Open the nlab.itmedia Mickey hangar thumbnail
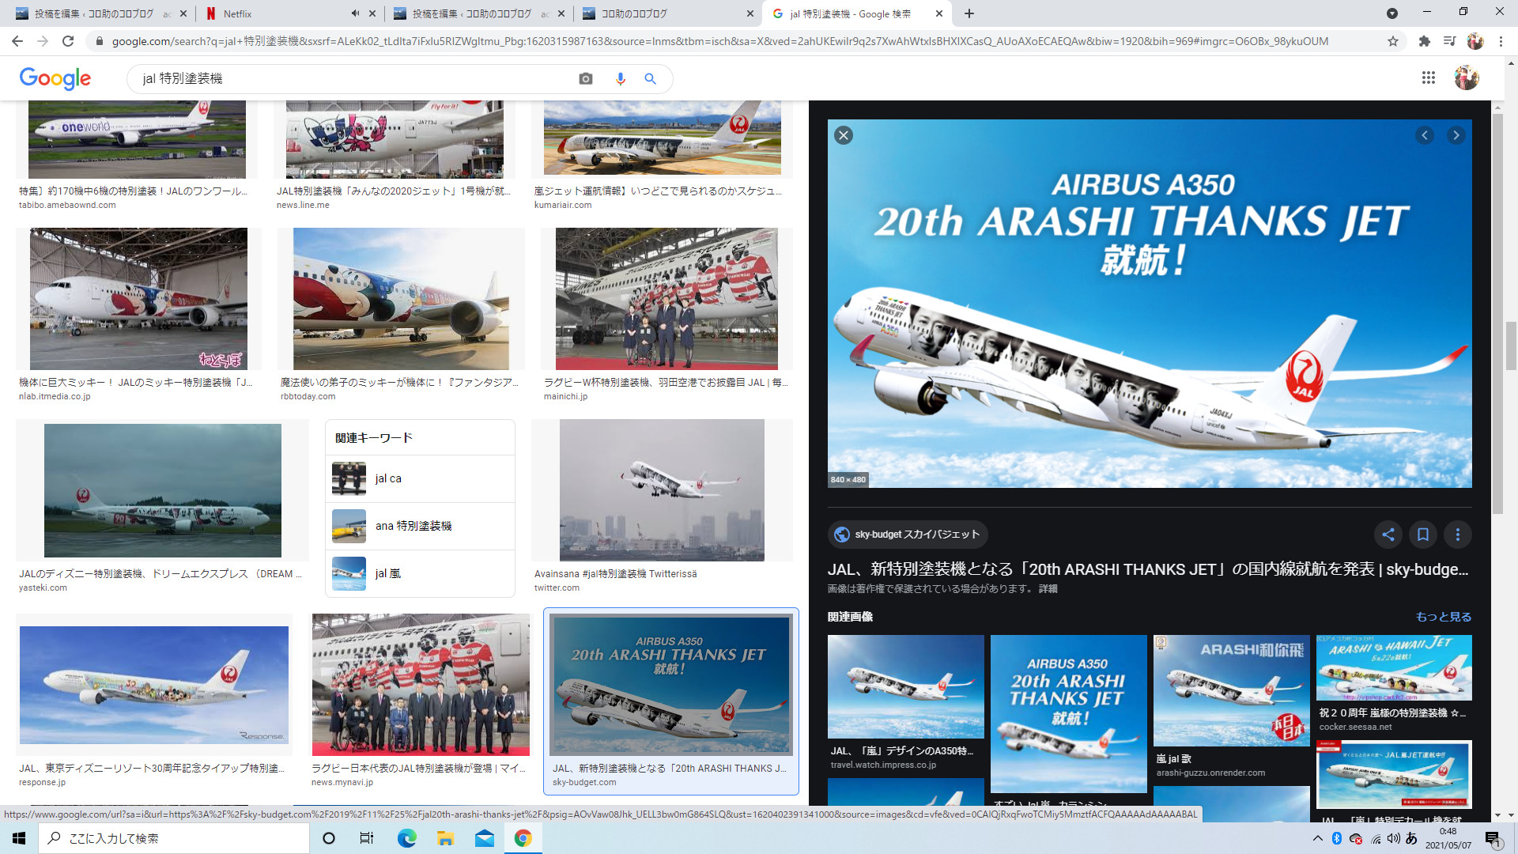Image resolution: width=1518 pixels, height=854 pixels. [x=138, y=299]
